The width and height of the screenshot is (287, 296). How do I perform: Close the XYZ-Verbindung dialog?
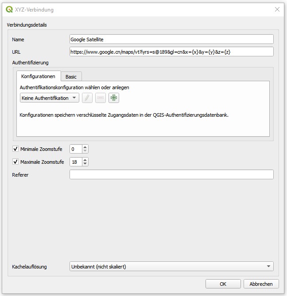pyautogui.click(x=277, y=9)
